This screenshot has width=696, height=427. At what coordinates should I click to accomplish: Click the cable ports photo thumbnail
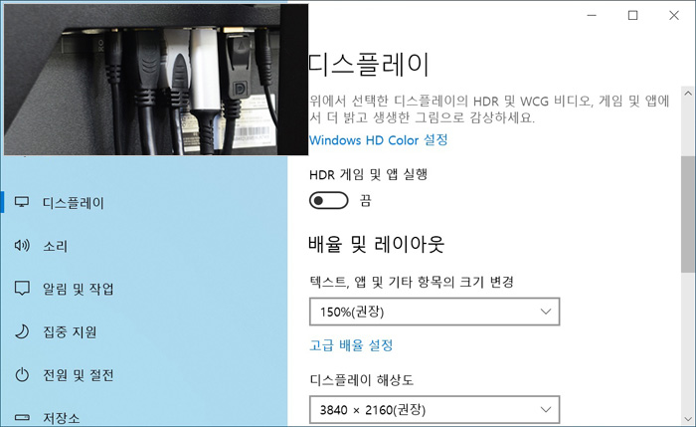pos(156,80)
